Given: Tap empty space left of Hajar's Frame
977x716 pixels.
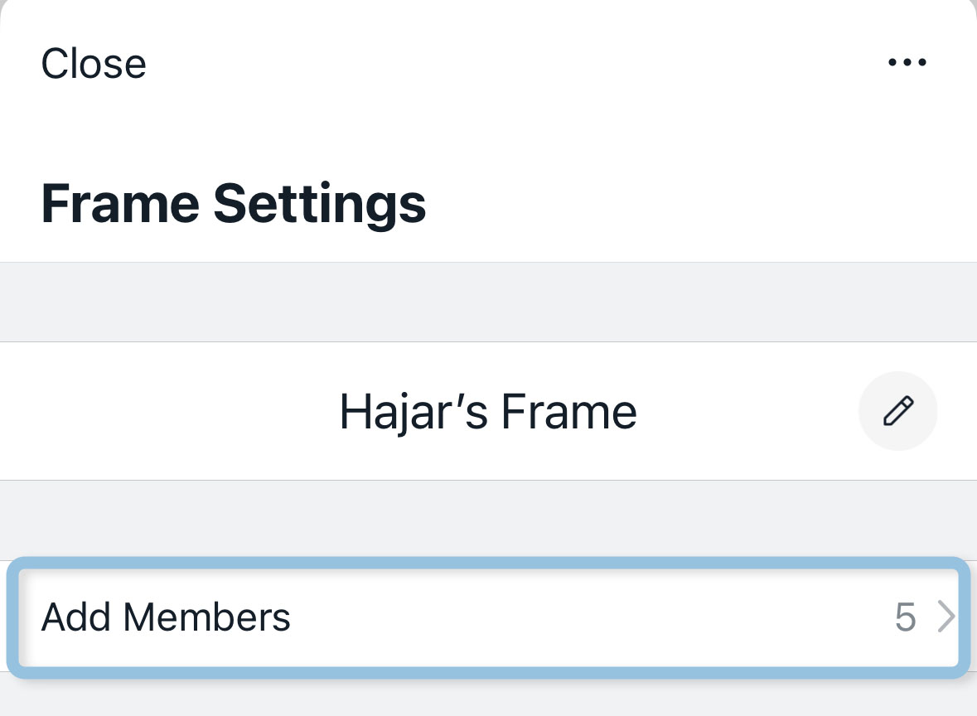Looking at the screenshot, I should tap(166, 411).
